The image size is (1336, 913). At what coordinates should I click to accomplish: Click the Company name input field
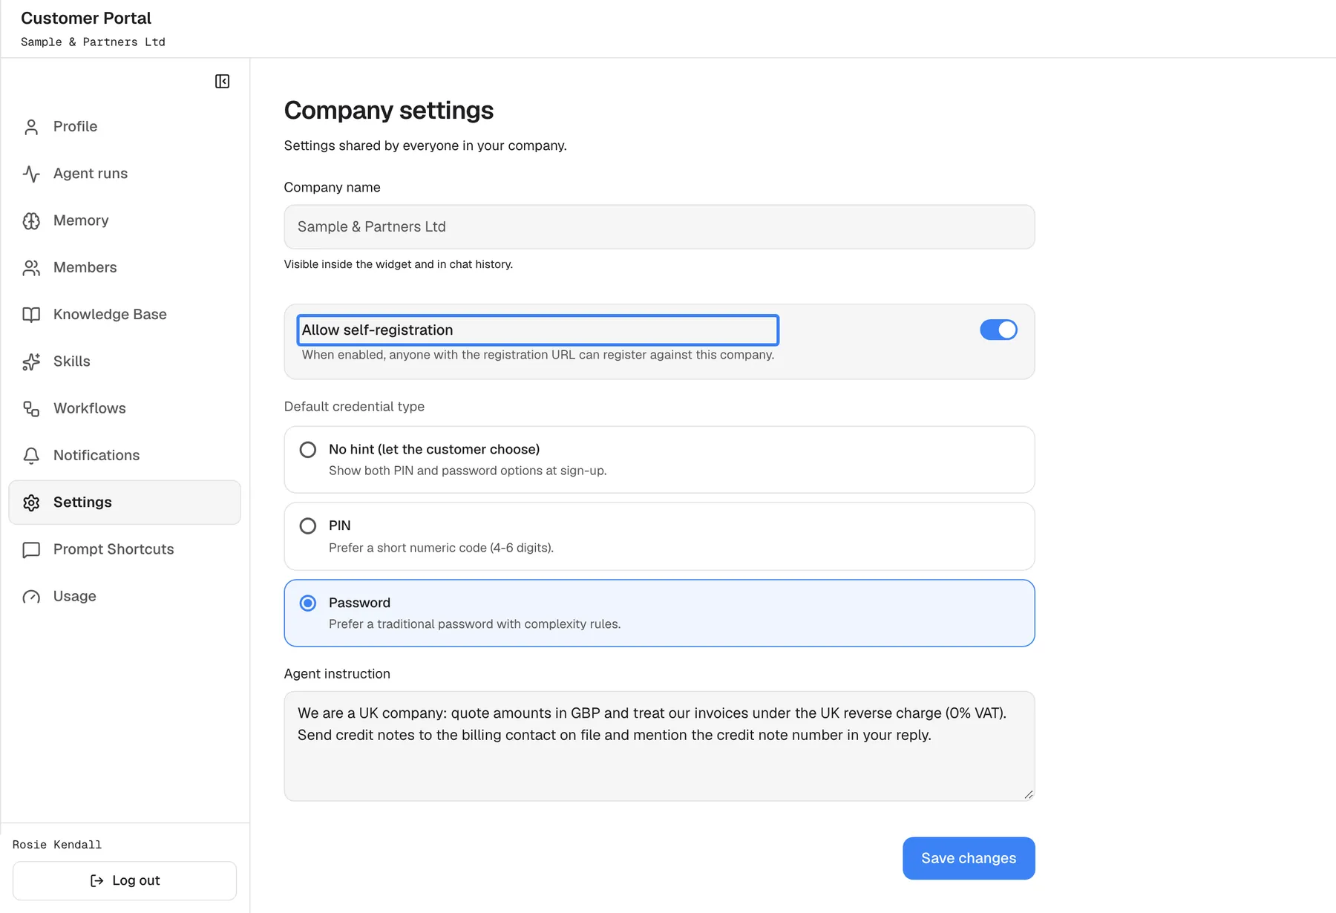click(x=659, y=227)
